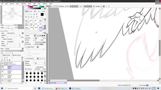Toggle Keep Opacity checkbox
This screenshot has width=161, height=90.
coord(36,67)
